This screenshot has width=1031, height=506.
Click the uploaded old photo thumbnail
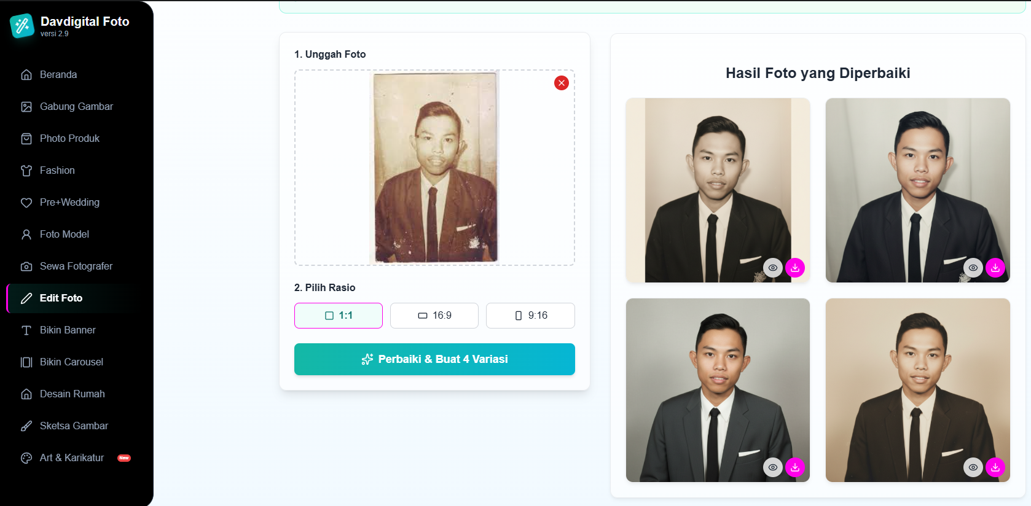(435, 167)
